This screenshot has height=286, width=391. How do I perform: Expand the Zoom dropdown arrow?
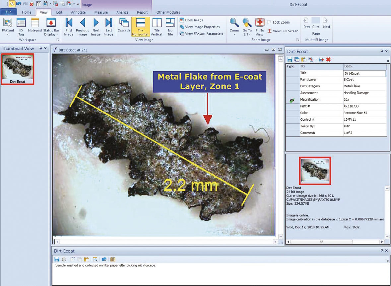click(234, 34)
